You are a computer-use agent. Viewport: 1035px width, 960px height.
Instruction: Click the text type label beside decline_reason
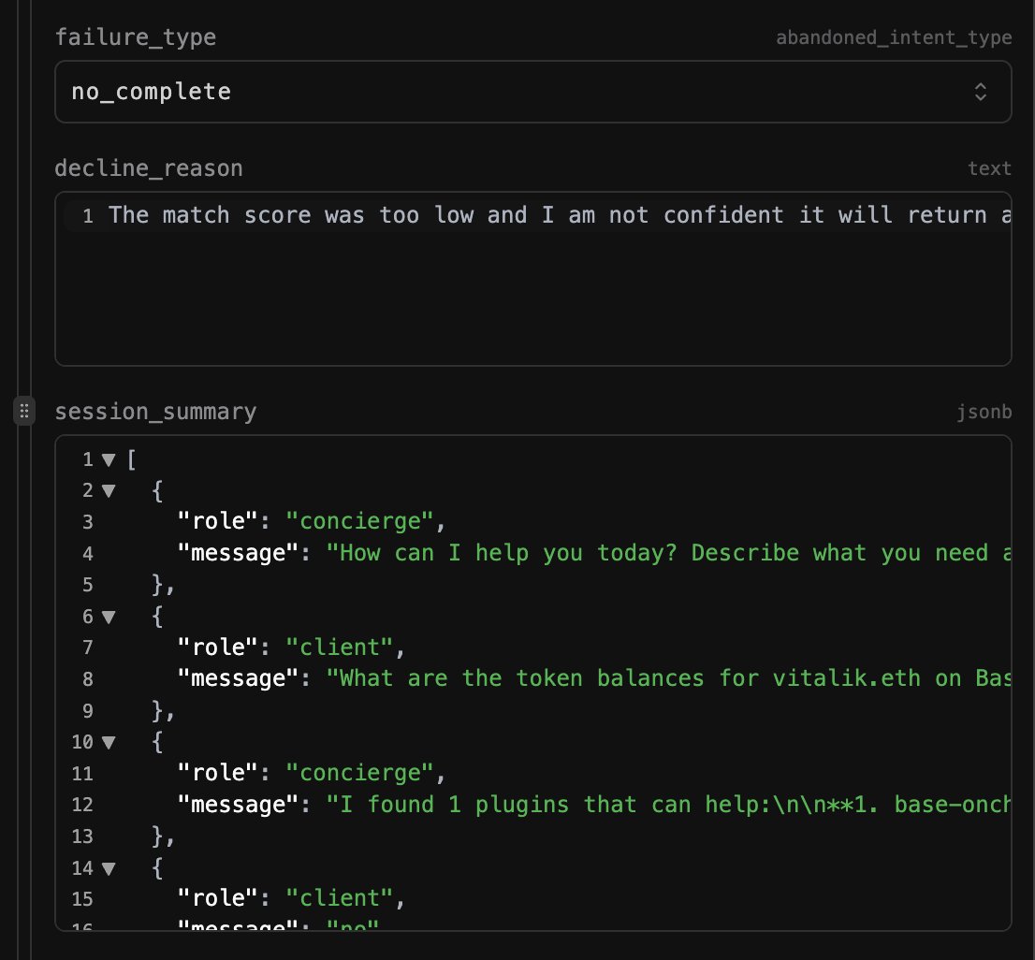click(x=989, y=168)
